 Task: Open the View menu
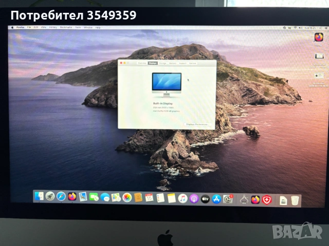(x=43, y=27)
